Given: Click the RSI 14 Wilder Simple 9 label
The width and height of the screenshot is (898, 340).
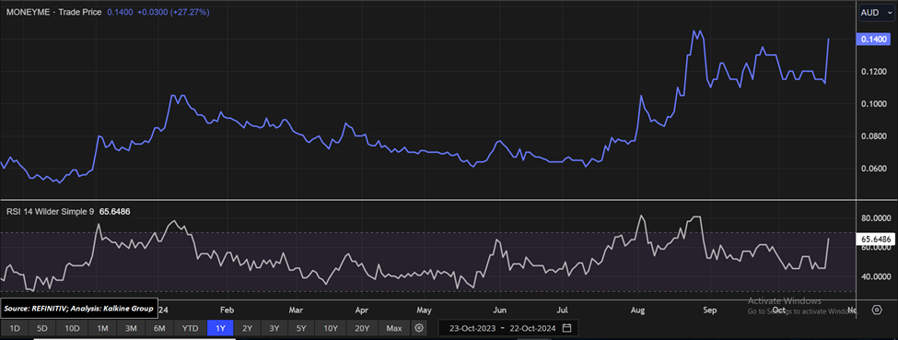Looking at the screenshot, I should 50,212.
